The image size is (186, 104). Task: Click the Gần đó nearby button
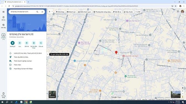tap(27, 44)
